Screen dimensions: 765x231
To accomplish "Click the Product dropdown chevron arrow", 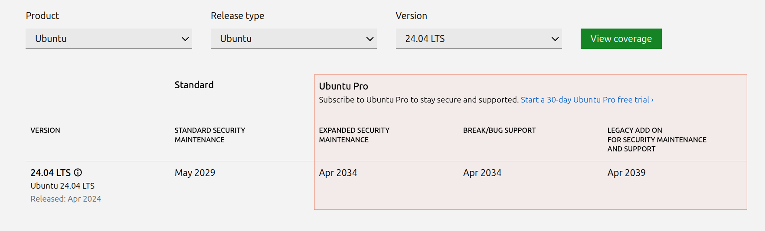I will pos(185,39).
